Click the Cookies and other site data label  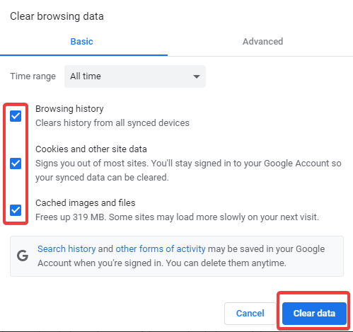[91, 149]
